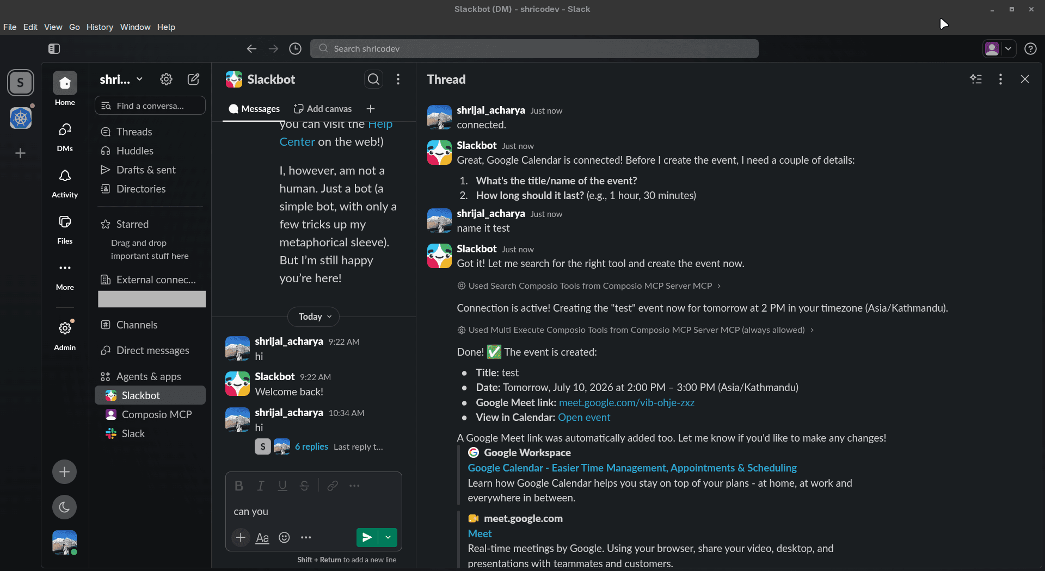Open Threads in the sidebar
This screenshot has height=571, width=1045.
point(150,132)
